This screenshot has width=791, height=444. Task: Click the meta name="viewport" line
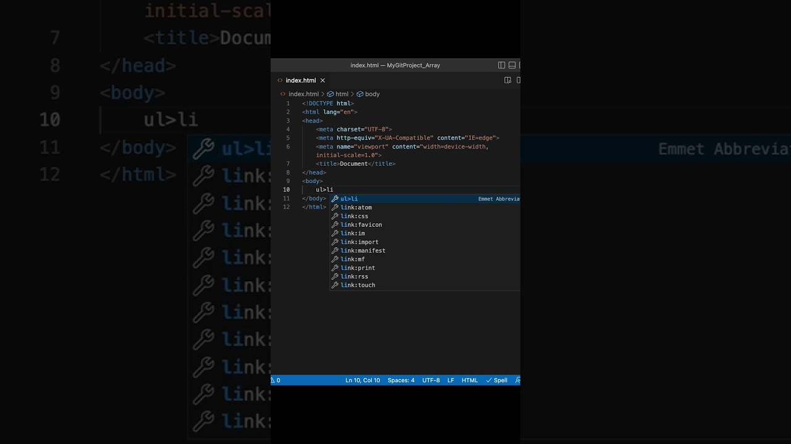[402, 147]
